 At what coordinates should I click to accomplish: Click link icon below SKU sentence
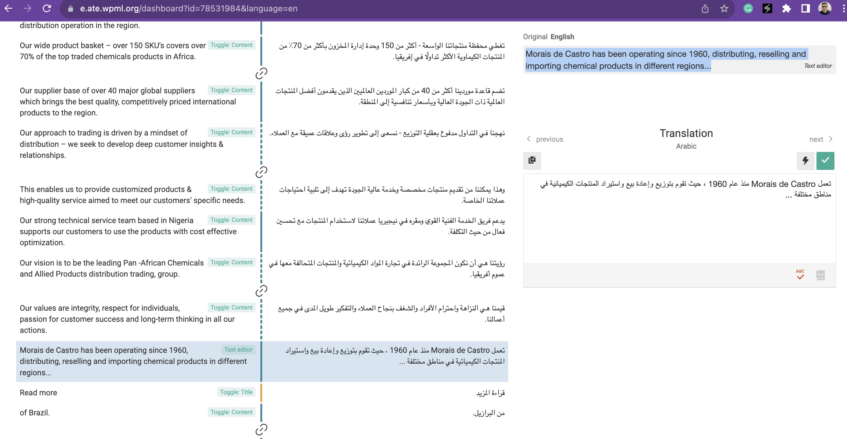[x=261, y=73]
